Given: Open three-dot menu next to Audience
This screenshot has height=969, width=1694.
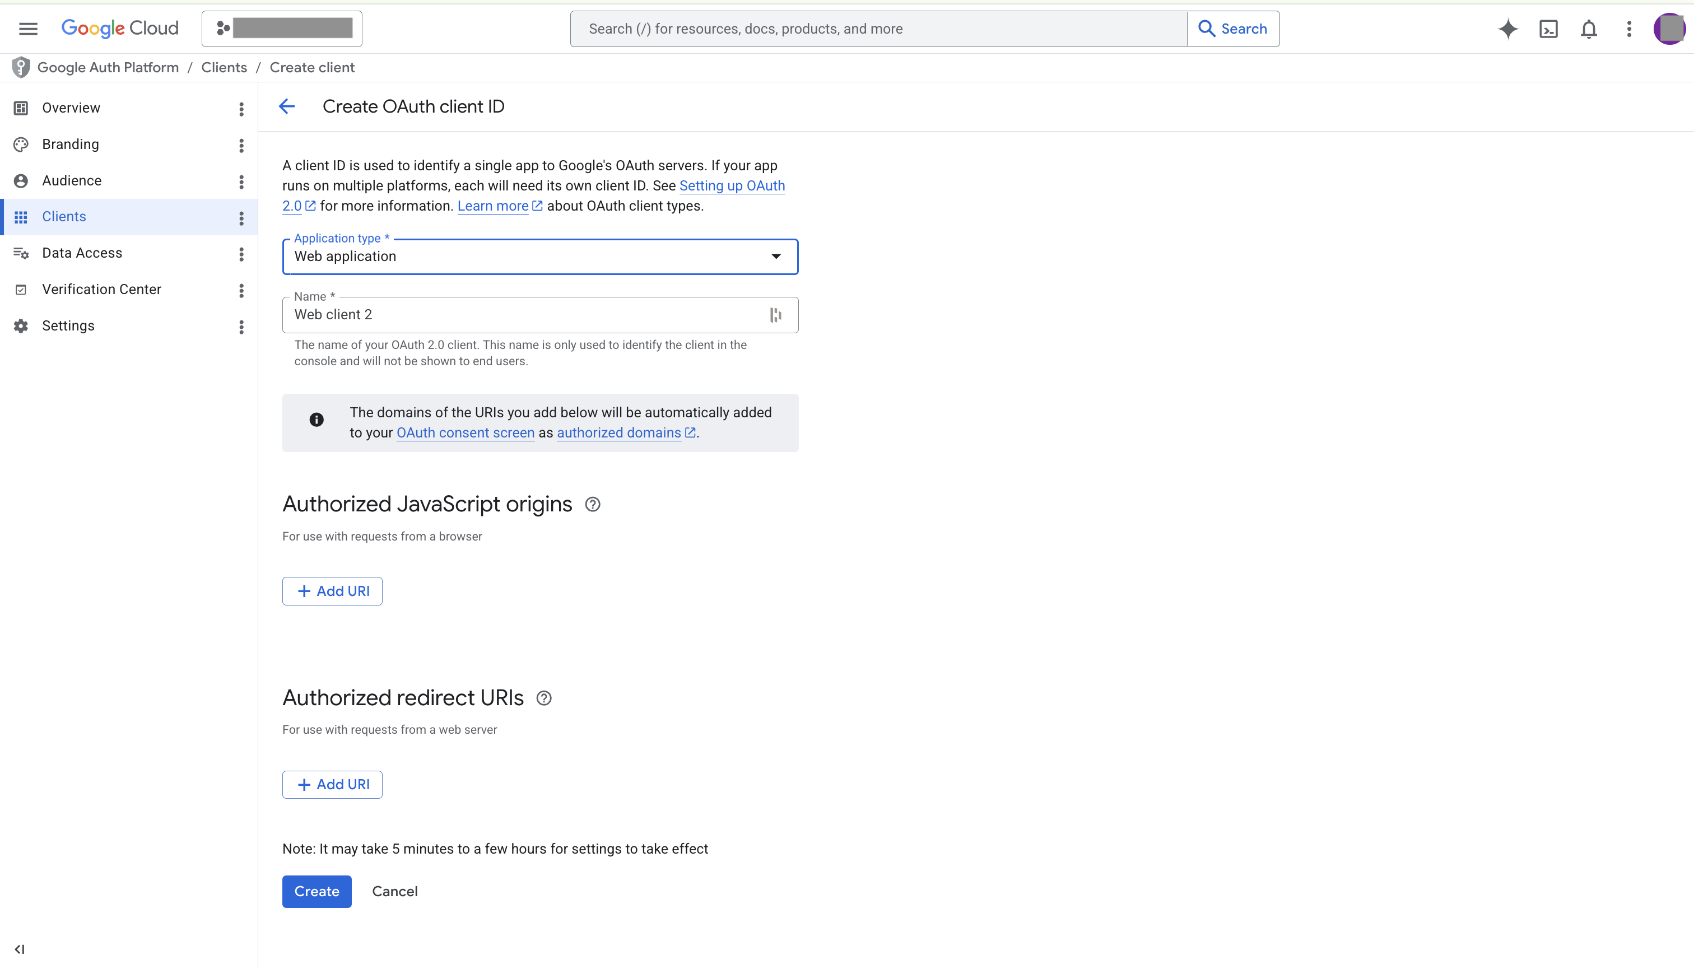Looking at the screenshot, I should [241, 181].
